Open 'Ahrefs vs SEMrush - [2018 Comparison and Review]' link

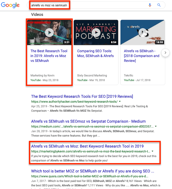coord(142,56)
